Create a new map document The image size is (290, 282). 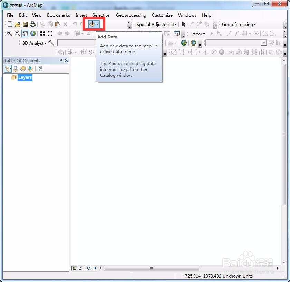click(10, 24)
